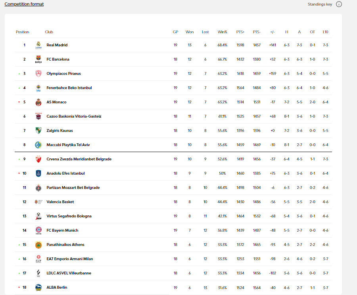Click the Standings key label
Viewport: 357px width, 295px height.
click(x=320, y=4)
